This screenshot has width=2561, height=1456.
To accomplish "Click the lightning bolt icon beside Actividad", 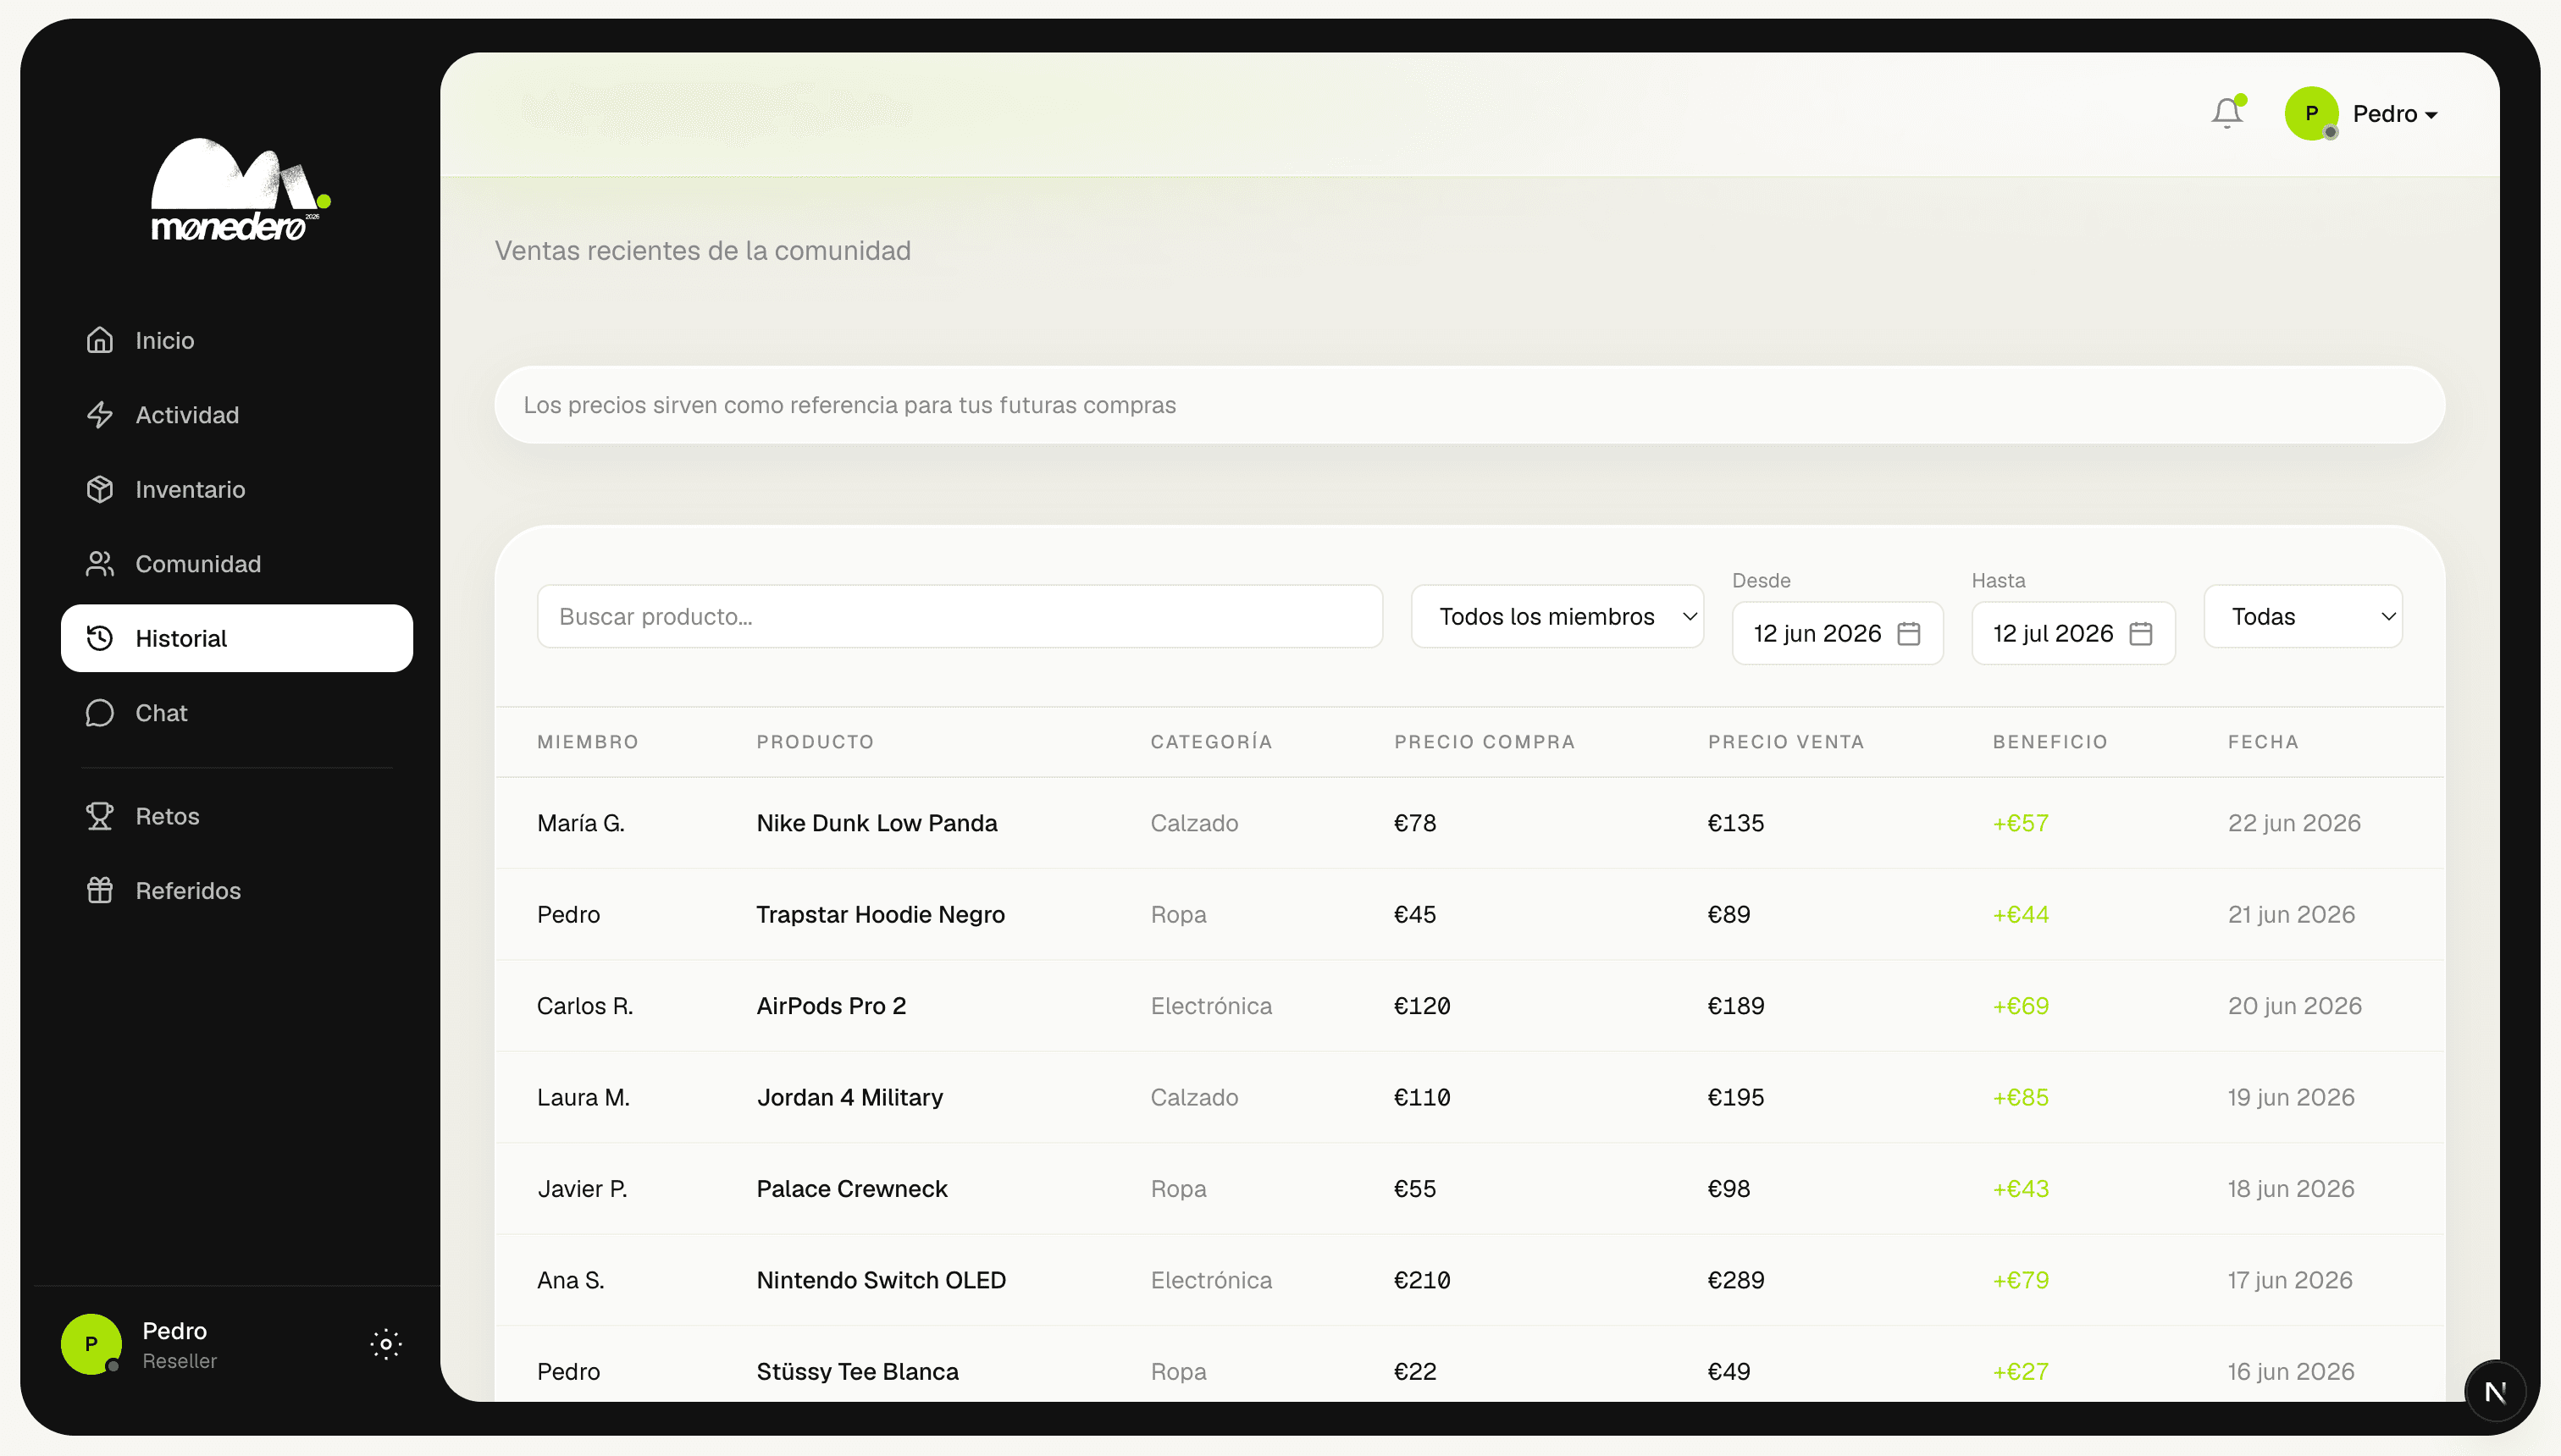I will click(x=100, y=415).
